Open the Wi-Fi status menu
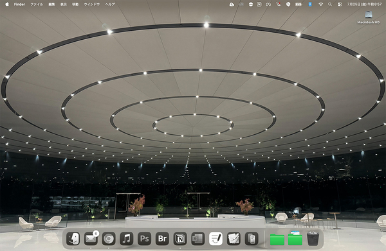Image resolution: width=386 pixels, height=251 pixels. [320, 4]
